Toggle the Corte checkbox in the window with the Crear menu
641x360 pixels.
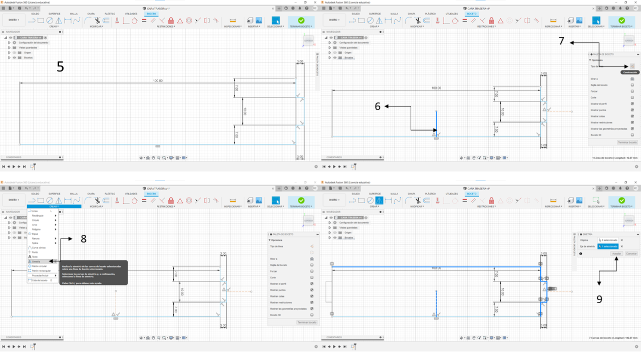(x=311, y=277)
